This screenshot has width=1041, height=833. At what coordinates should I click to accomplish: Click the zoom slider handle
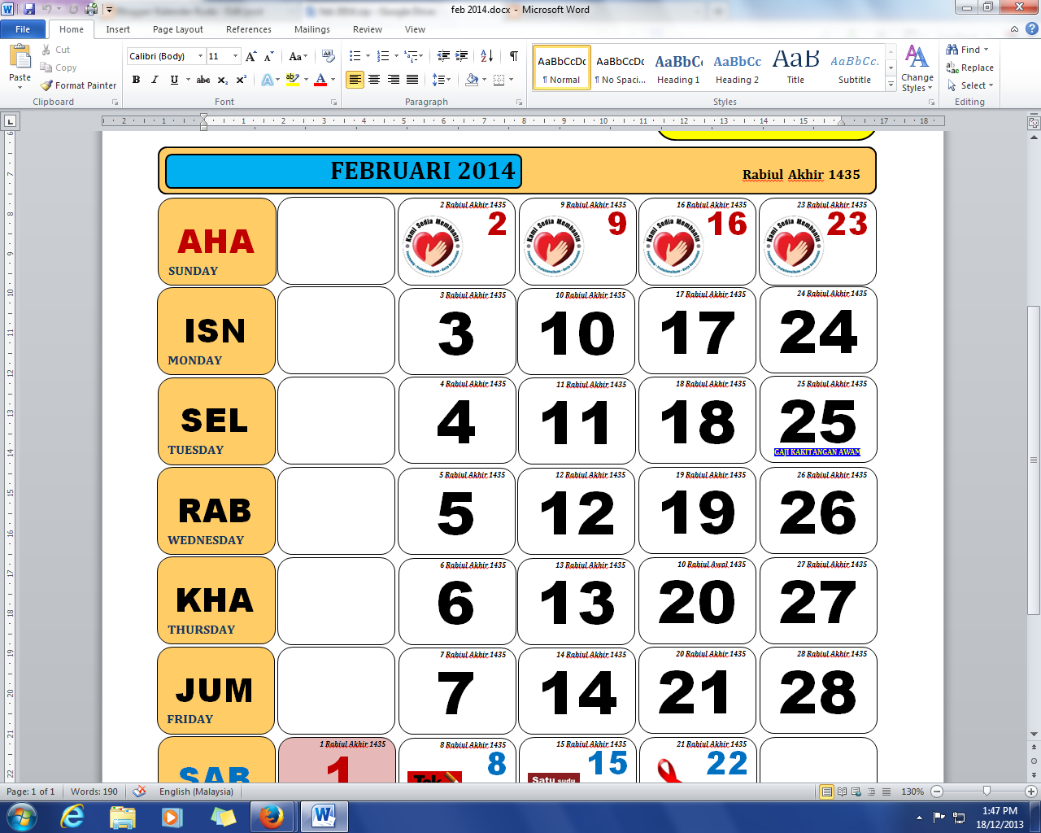tap(987, 792)
